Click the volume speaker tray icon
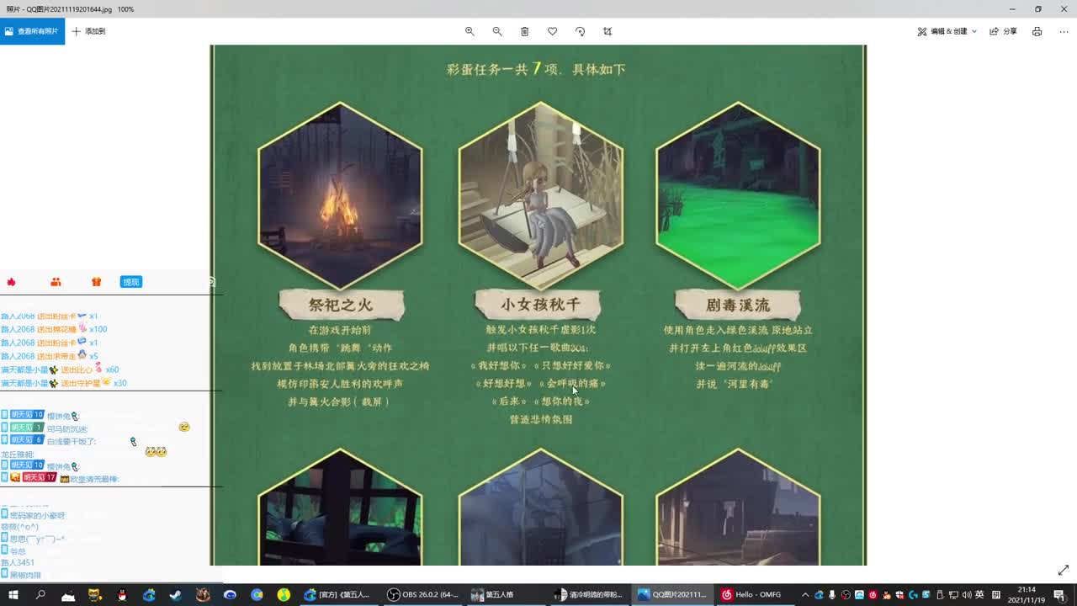 [968, 594]
